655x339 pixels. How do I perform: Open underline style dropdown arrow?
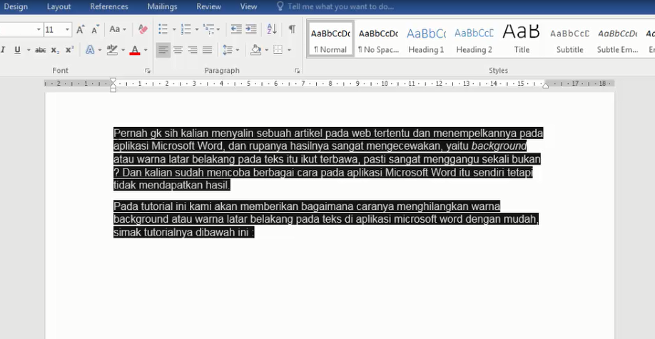pyautogui.click(x=29, y=50)
